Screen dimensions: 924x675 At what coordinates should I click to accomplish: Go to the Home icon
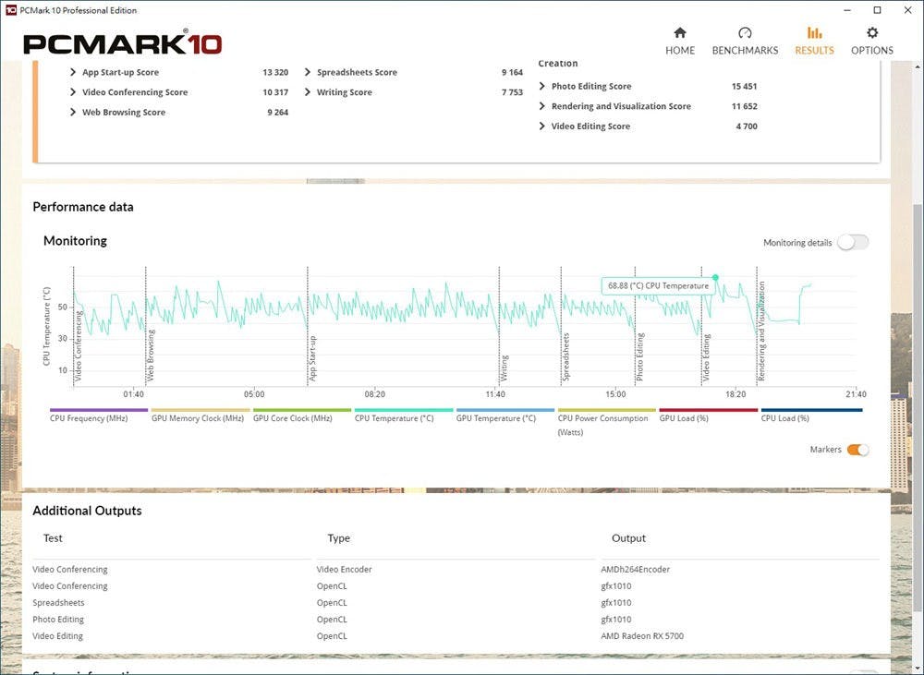[679, 33]
